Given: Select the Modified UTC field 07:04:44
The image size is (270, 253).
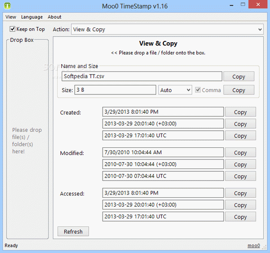Looking at the screenshot, I should click(163, 176).
